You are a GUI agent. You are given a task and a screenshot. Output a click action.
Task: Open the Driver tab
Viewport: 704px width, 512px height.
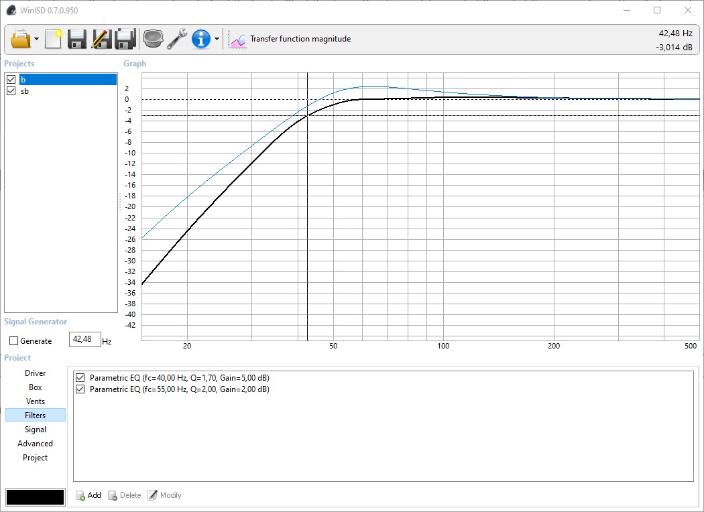pos(35,373)
